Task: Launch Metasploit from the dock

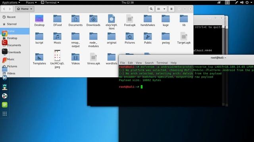Action: 4,78
